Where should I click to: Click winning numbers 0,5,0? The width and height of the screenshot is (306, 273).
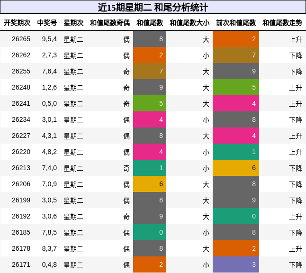click(x=49, y=103)
